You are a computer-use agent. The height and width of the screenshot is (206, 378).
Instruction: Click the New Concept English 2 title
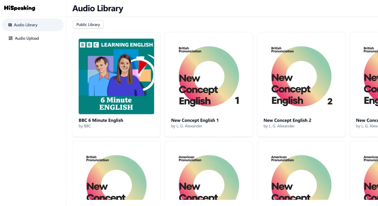(287, 120)
